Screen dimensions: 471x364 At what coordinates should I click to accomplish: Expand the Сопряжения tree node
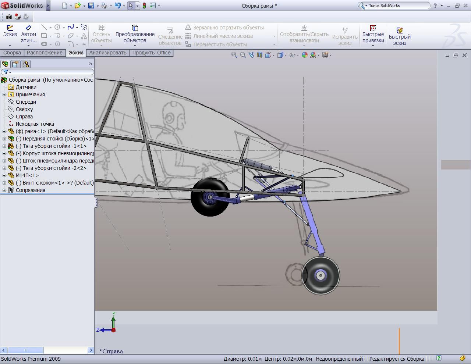pyautogui.click(x=4, y=190)
